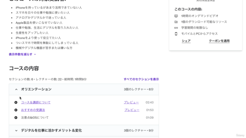Click bullet Apple製品を使いこなせていない人
246x138 pixels.
tap(39, 23)
